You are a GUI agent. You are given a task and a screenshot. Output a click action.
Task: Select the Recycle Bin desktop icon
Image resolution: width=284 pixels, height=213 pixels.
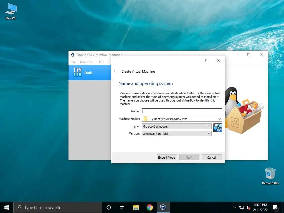point(270,176)
